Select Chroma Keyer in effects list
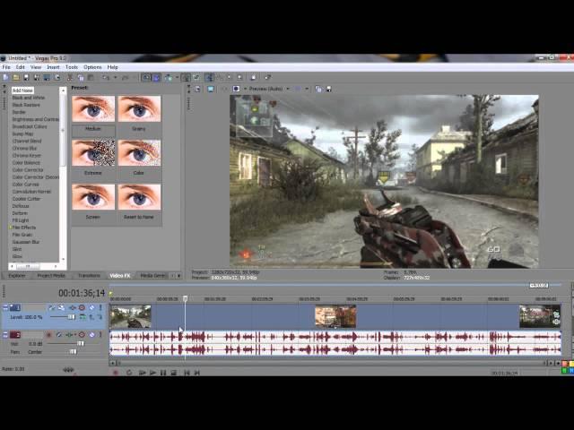Viewport: 574px width, 430px height. click(26, 155)
